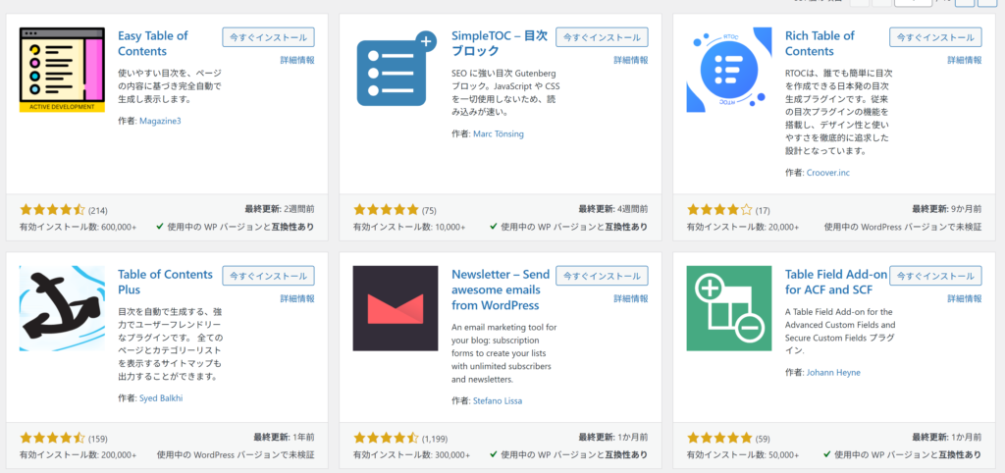This screenshot has width=1005, height=473.
Task: Click the Newsletter plugin envelope icon
Action: [x=396, y=308]
